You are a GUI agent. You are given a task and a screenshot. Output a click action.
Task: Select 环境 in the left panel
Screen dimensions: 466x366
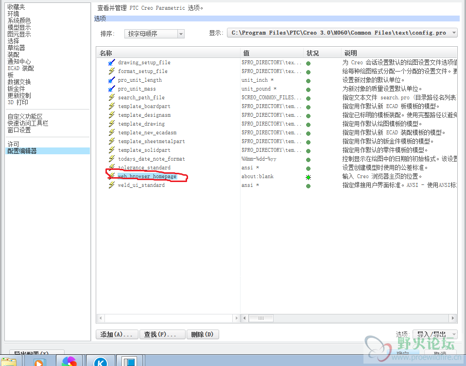click(x=14, y=14)
